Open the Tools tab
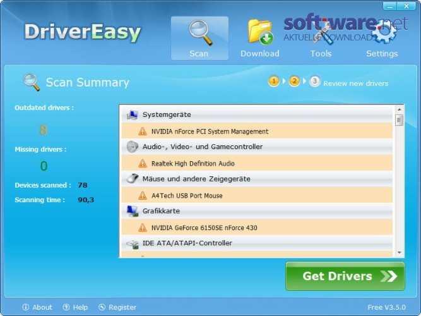 321,38
